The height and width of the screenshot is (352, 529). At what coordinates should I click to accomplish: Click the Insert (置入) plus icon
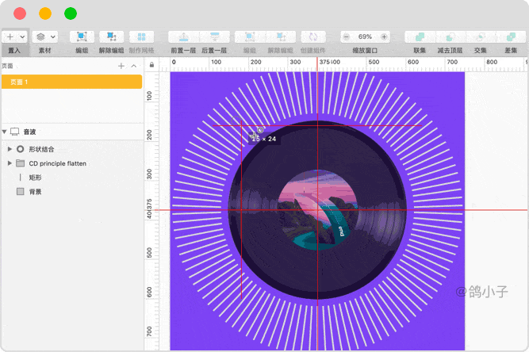tap(10, 36)
